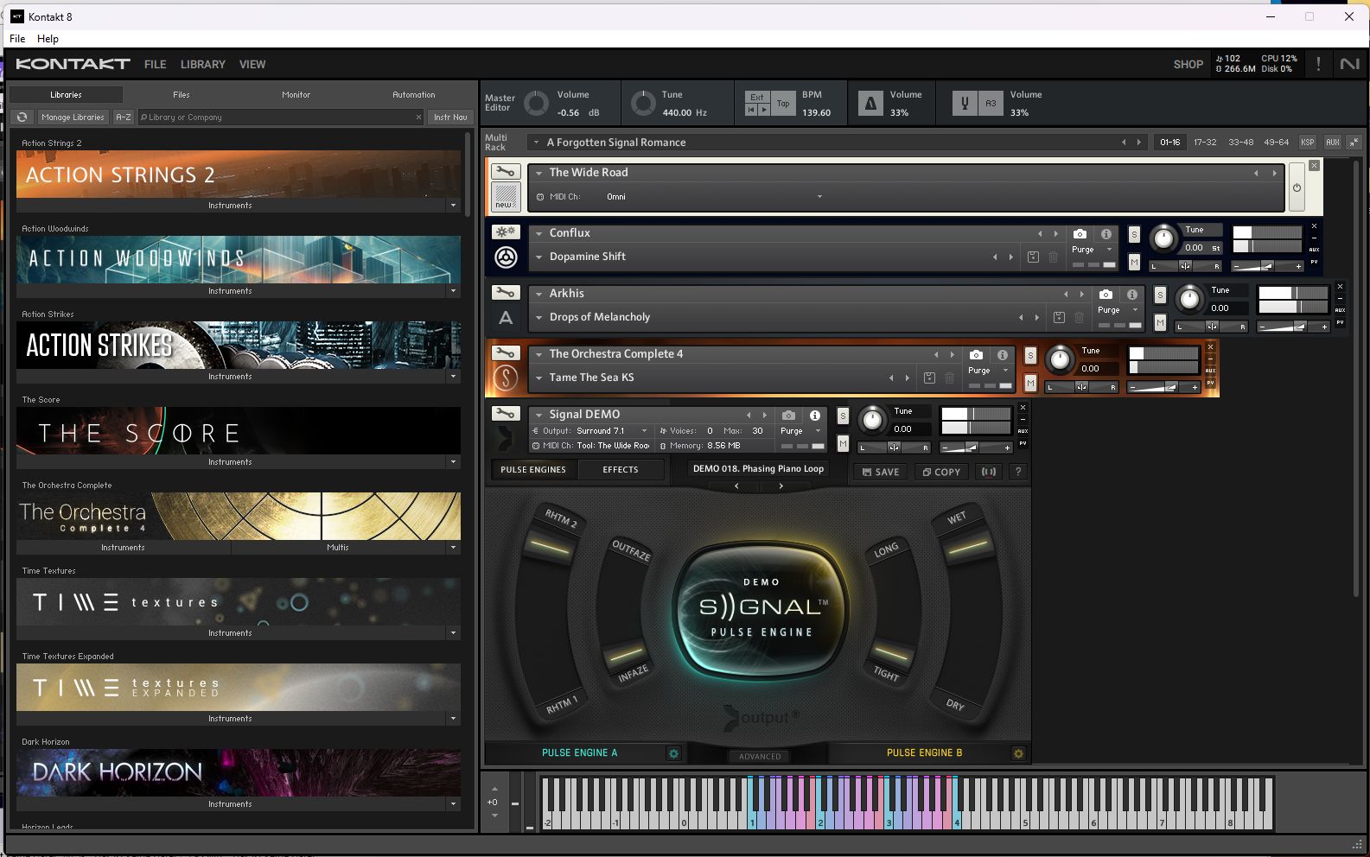The image size is (1370, 857).
Task: Open the wrench edit icon for The Wide Road
Action: pyautogui.click(x=506, y=172)
